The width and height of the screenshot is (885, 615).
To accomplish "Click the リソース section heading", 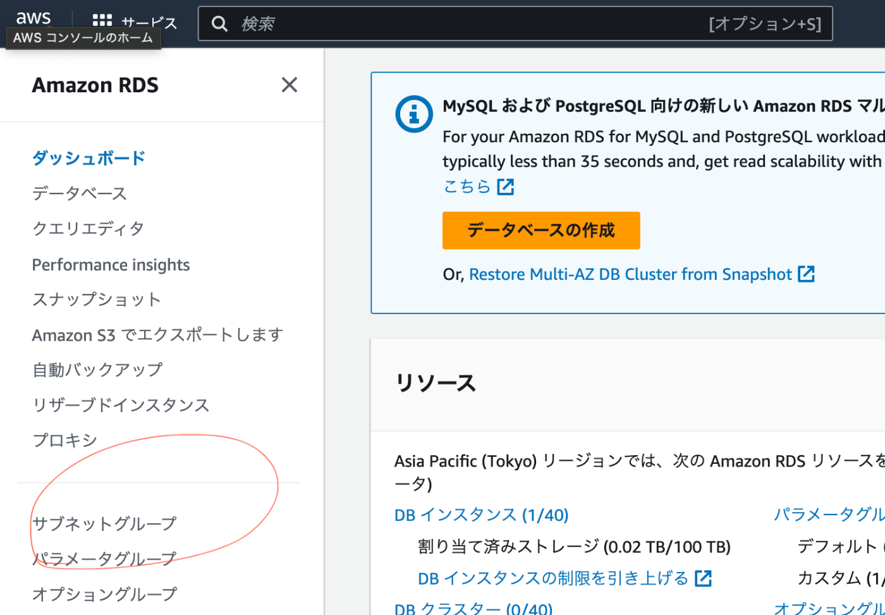I will [435, 384].
